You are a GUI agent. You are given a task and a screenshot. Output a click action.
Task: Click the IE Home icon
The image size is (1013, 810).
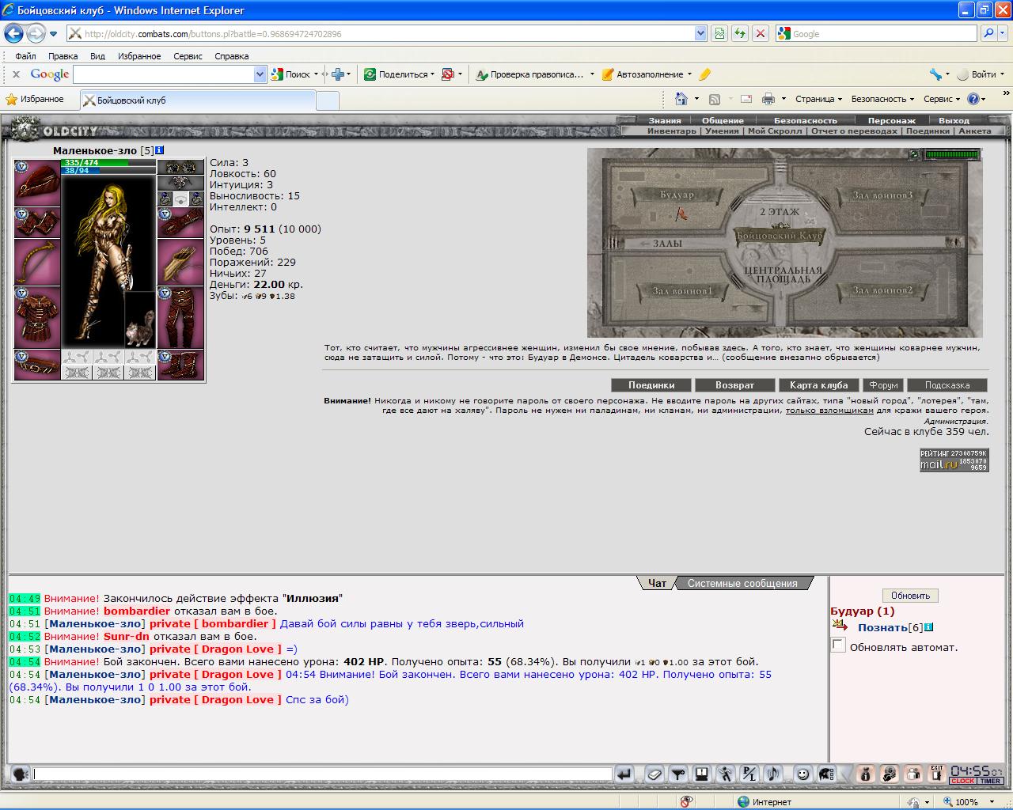pos(681,99)
